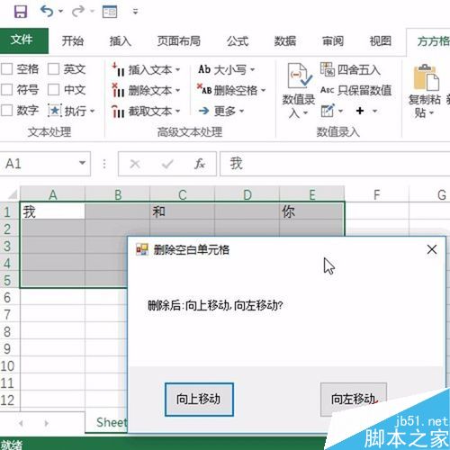The width and height of the screenshot is (450, 450).
Task: Open the 文件 tab
Action: click(x=24, y=40)
